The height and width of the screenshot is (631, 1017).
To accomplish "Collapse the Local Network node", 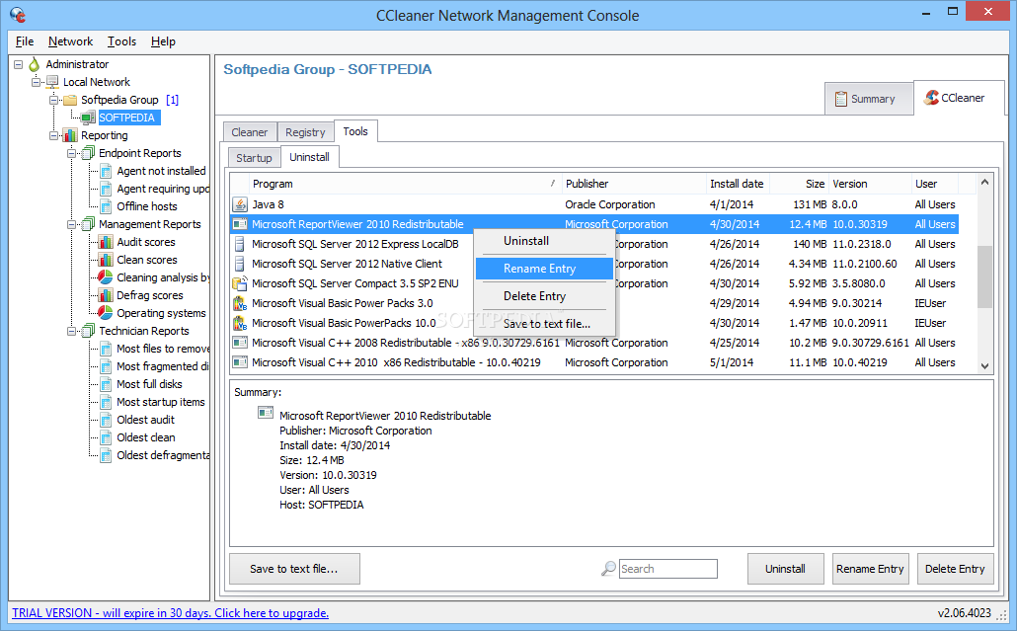I will (37, 82).
